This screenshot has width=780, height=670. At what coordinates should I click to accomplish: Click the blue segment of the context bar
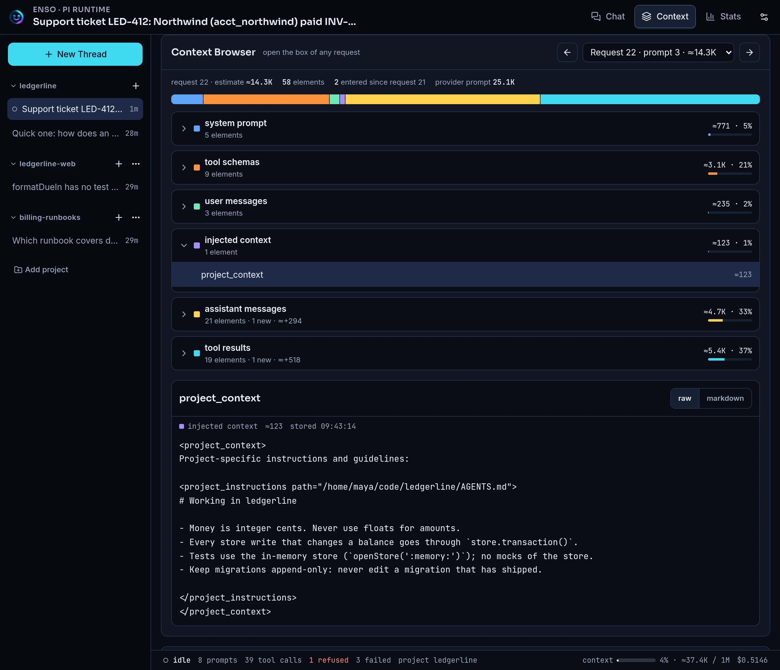(187, 99)
